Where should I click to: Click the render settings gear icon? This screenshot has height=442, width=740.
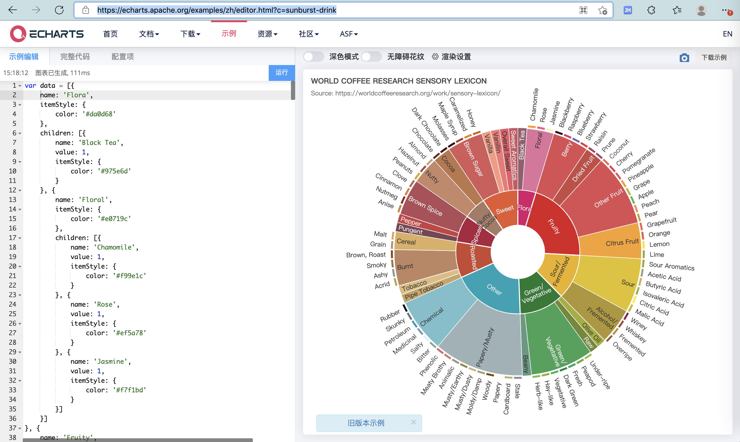[435, 57]
